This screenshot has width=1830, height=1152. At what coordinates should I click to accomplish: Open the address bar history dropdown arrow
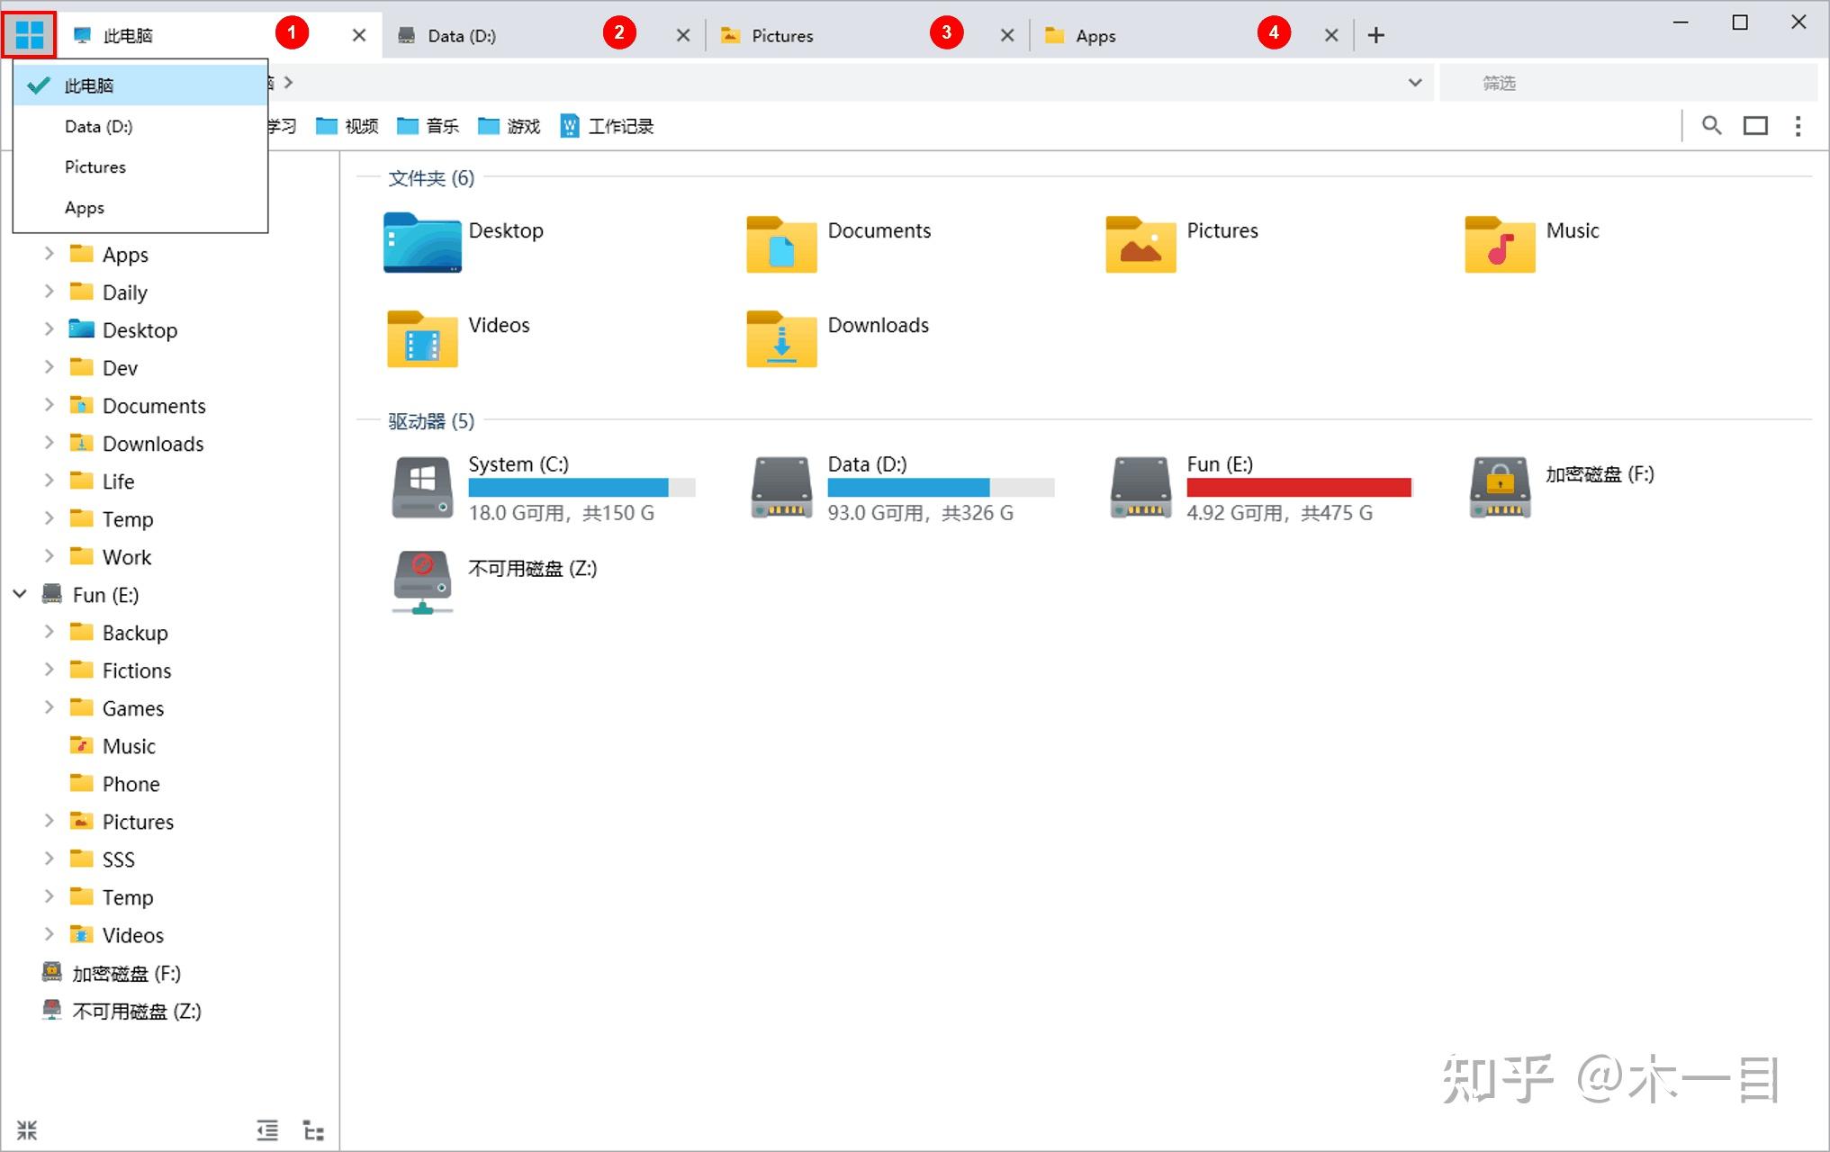pos(1415,83)
